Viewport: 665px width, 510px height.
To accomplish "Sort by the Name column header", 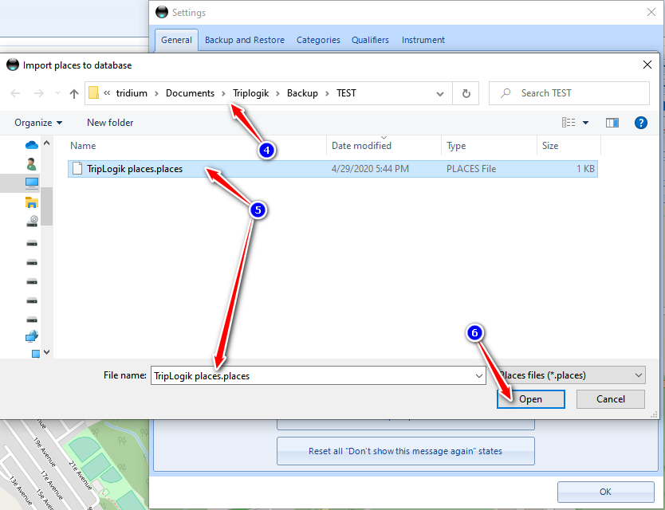I will tap(197, 146).
